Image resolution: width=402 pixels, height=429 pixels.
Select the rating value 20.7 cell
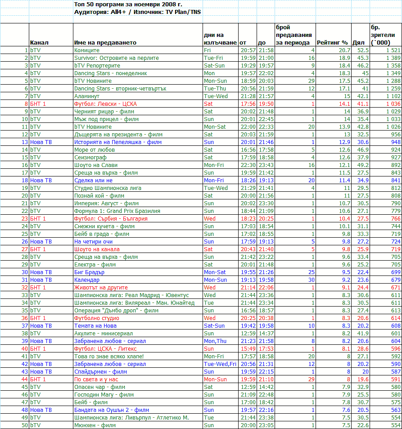[x=344, y=50]
